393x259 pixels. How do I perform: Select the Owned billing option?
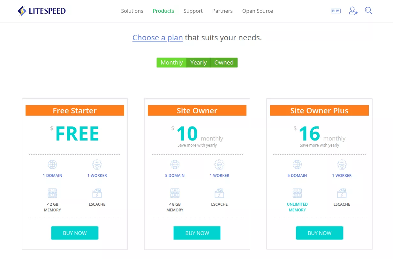point(224,62)
